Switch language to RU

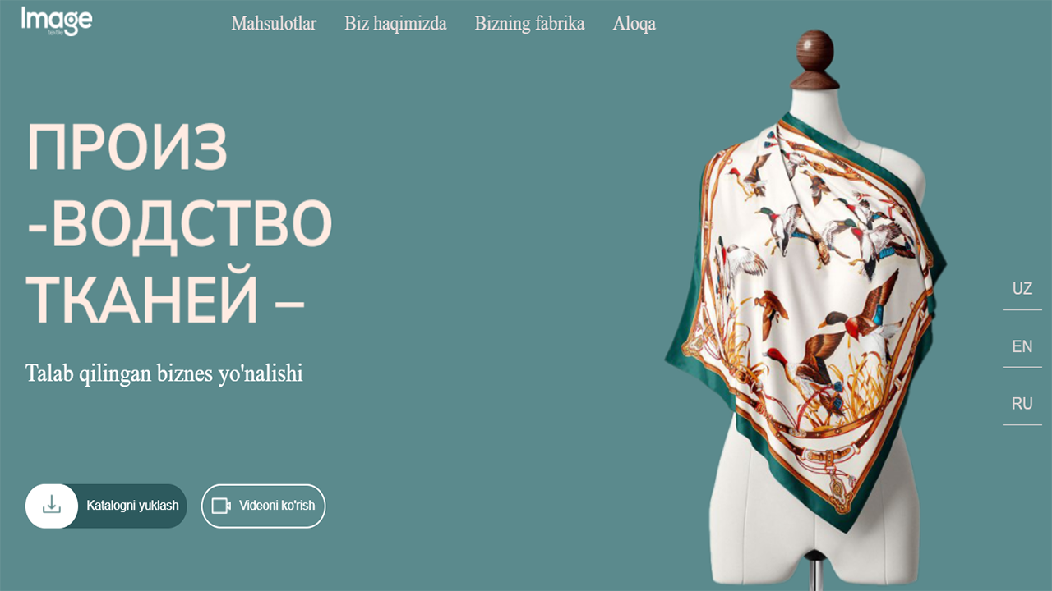tap(1022, 404)
